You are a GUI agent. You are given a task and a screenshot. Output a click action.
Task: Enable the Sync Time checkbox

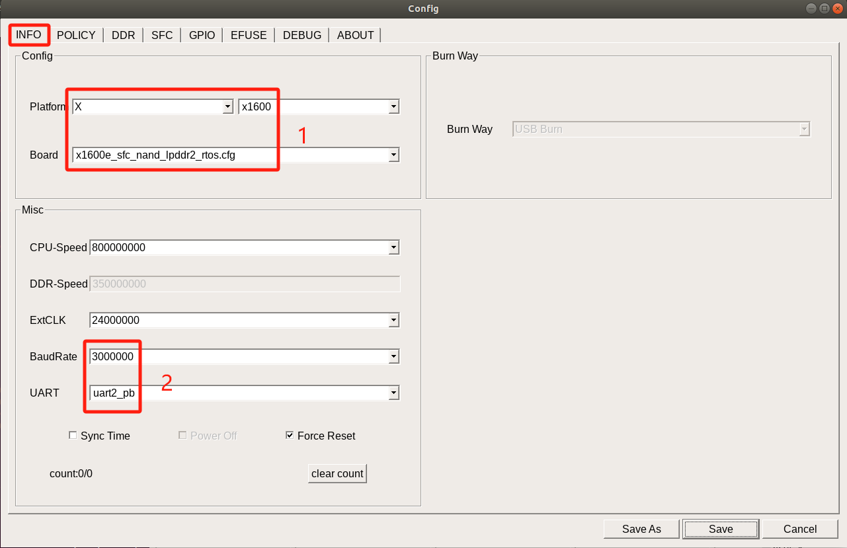coord(73,436)
